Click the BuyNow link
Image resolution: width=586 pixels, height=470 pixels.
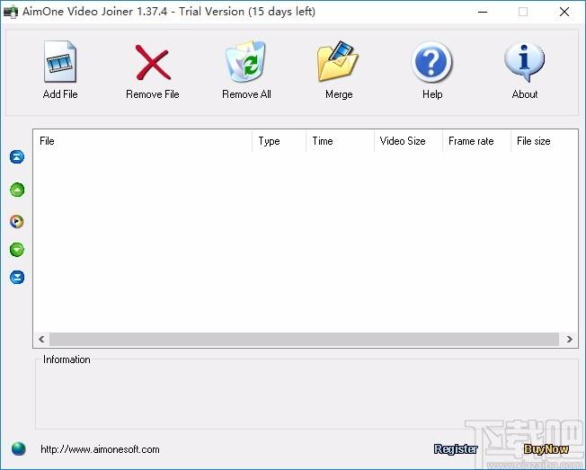[546, 449]
